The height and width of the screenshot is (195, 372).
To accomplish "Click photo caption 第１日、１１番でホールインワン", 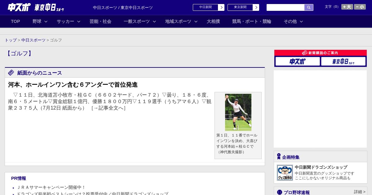I will coord(237,144).
